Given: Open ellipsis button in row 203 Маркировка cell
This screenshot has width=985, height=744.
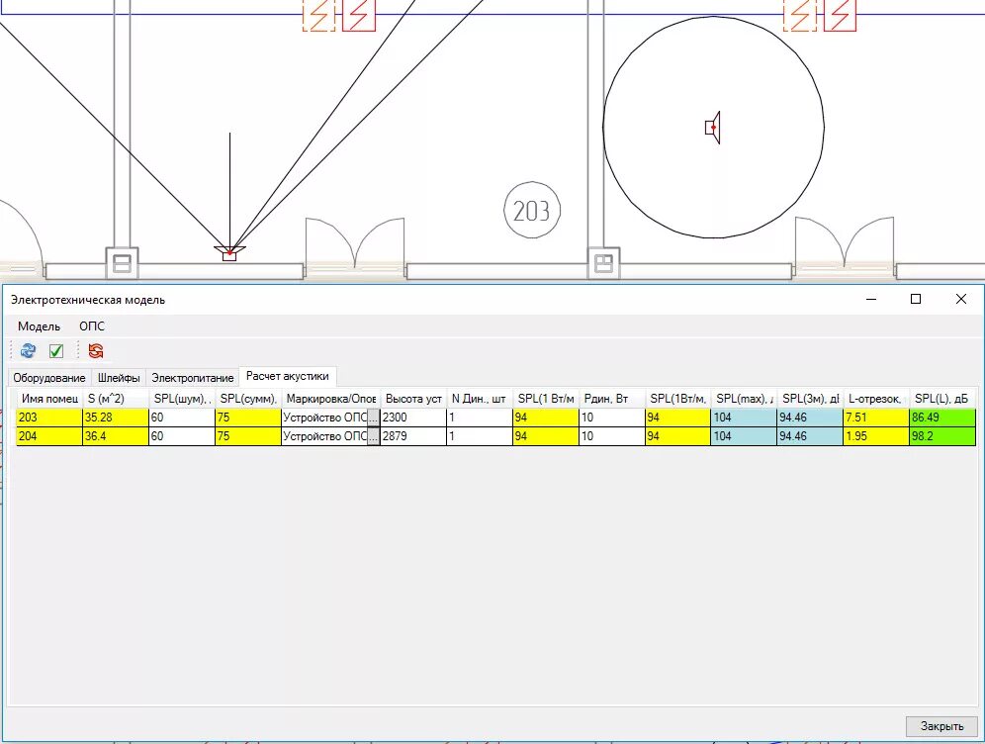Looking at the screenshot, I should (x=373, y=418).
